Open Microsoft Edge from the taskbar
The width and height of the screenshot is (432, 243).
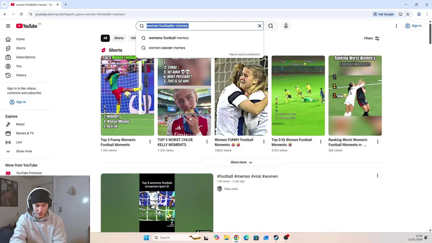[x=246, y=238]
